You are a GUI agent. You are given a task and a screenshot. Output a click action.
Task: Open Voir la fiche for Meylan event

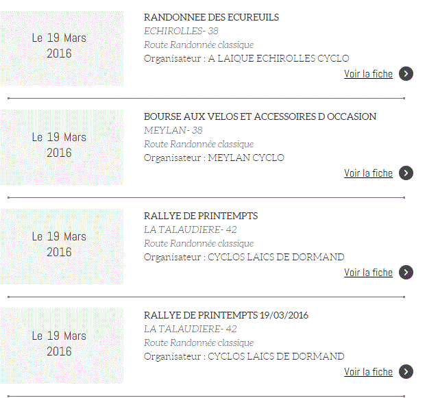click(368, 173)
